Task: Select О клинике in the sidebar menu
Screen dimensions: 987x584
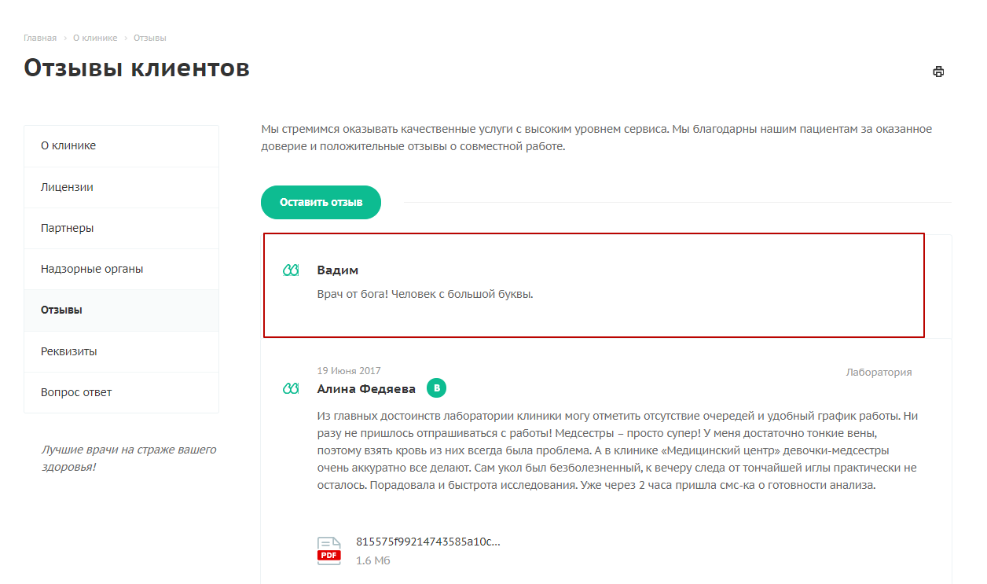Action: (x=121, y=146)
